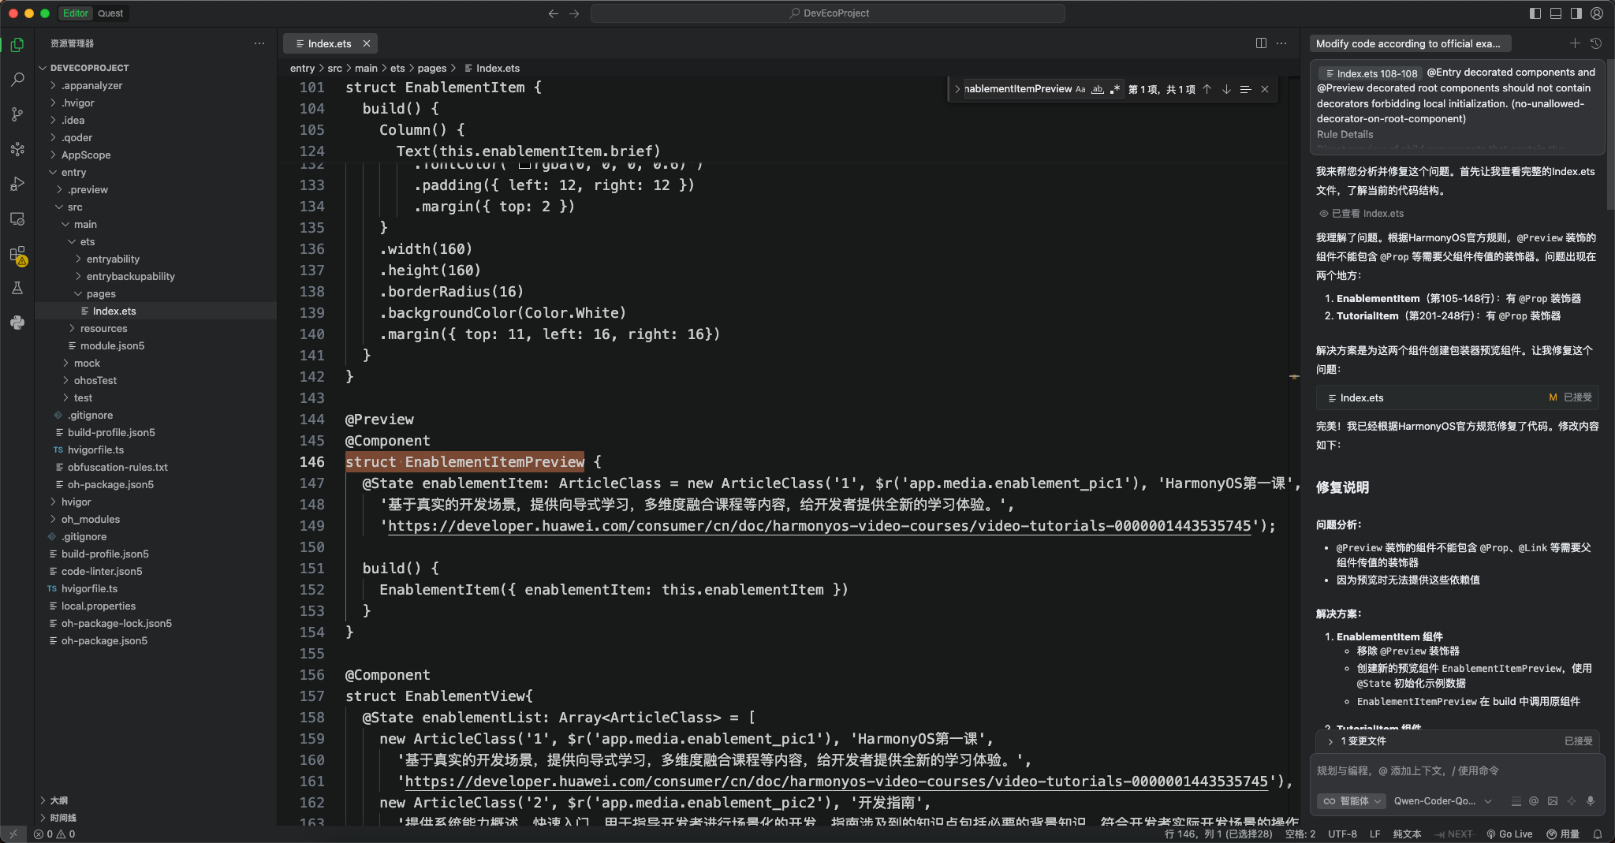Open the huawei.com URL on line 149
Viewport: 1615px width, 843px height.
coord(819,526)
